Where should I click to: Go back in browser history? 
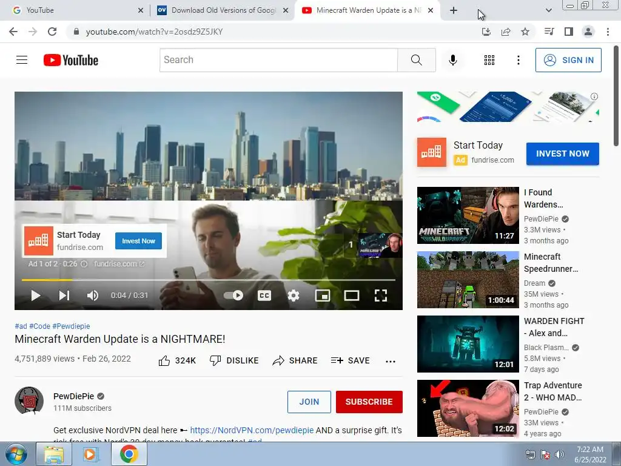(x=13, y=32)
